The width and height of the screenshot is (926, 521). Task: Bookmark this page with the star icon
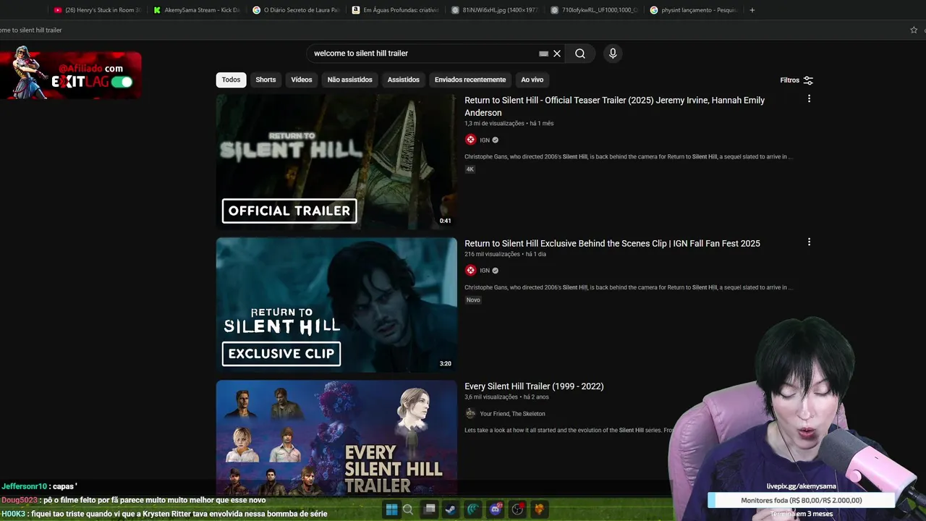click(x=914, y=30)
